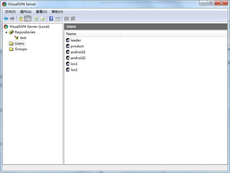Select VisualSVN Server (Local) tree node
The width and height of the screenshot is (230, 173).
tap(29, 27)
